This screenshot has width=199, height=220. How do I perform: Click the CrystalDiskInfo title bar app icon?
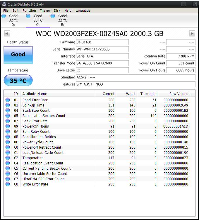pos(4,4)
